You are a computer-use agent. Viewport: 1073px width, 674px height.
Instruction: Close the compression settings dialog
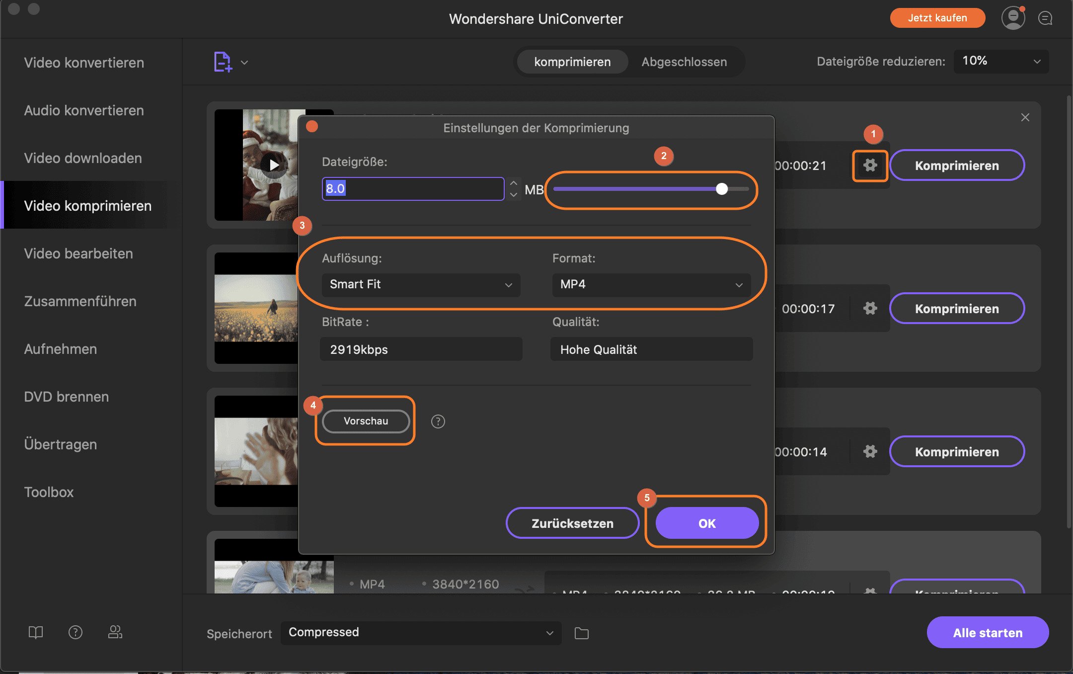[312, 127]
